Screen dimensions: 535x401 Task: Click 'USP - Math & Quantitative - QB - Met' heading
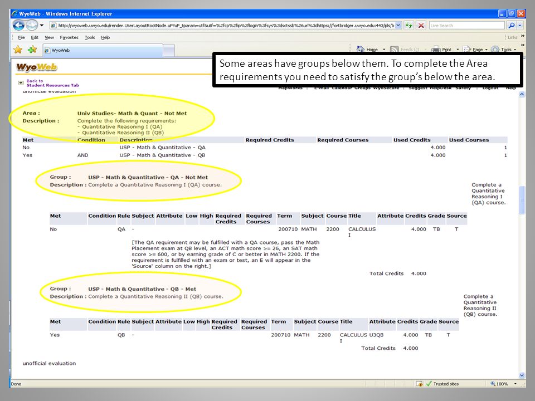pos(142,289)
